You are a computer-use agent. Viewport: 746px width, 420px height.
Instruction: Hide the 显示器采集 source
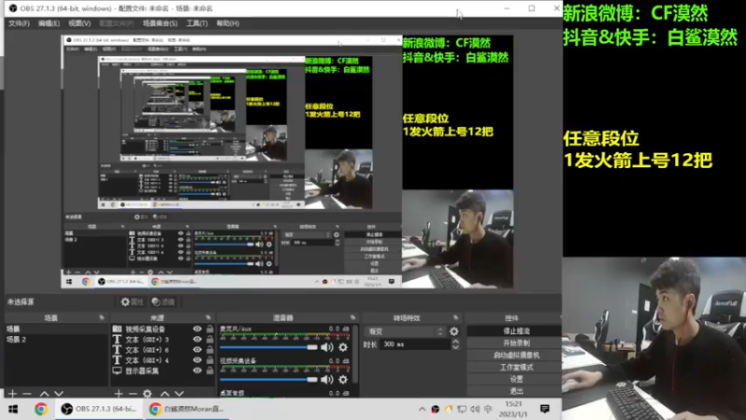[x=197, y=371]
